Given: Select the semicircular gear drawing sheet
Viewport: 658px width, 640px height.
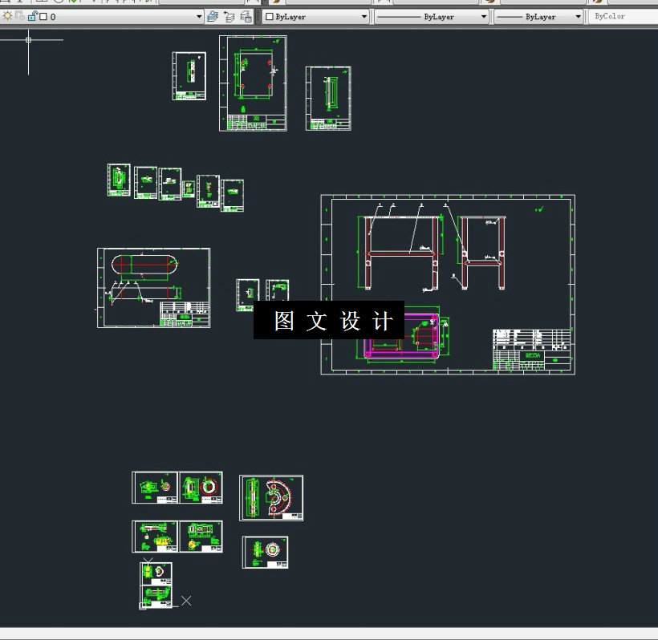Looking at the screenshot, I should [271, 498].
